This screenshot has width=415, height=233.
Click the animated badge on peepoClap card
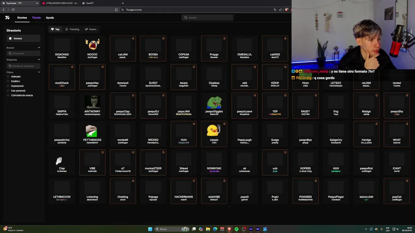[x=133, y=95]
